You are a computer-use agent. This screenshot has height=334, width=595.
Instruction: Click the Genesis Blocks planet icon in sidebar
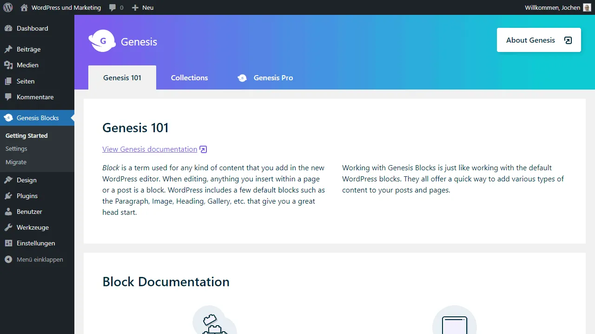[x=8, y=118]
